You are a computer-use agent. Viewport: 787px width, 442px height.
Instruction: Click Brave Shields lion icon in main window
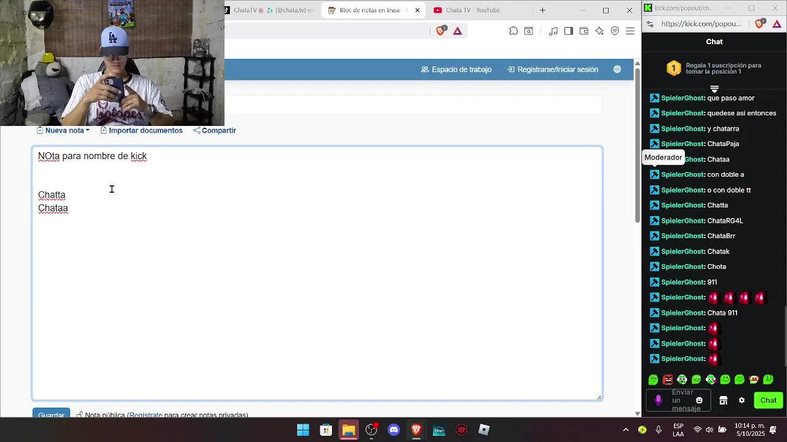pos(440,31)
